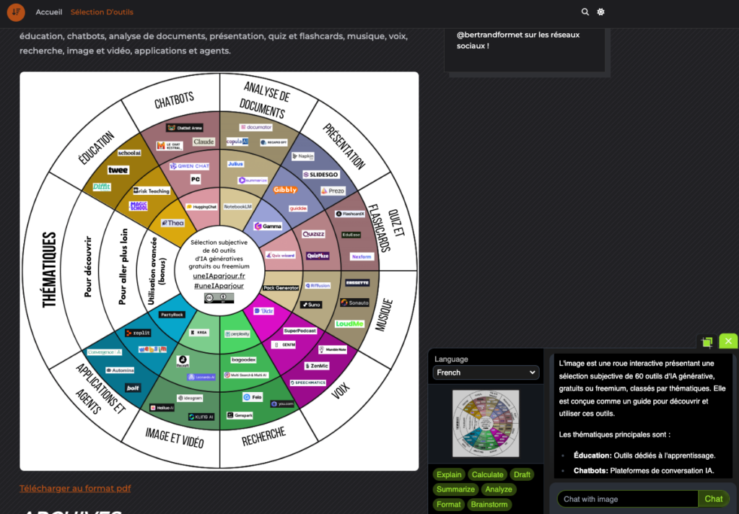
Task: Open Télécharger au format pdf link
Action: (75, 489)
